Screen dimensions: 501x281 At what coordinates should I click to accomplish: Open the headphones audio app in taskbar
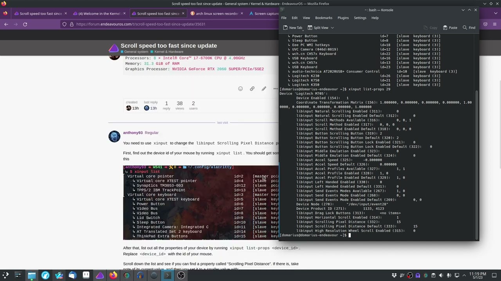point(140,275)
